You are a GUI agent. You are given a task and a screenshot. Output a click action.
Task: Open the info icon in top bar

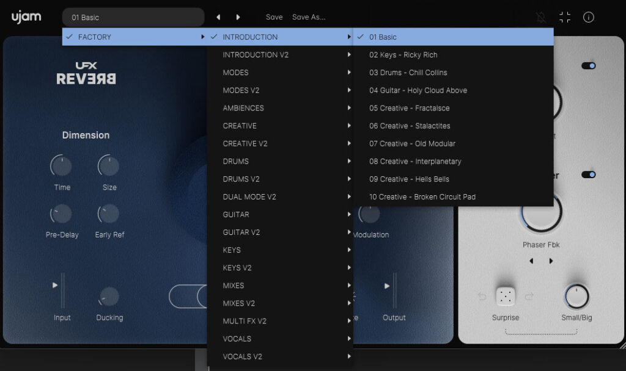[x=589, y=17]
